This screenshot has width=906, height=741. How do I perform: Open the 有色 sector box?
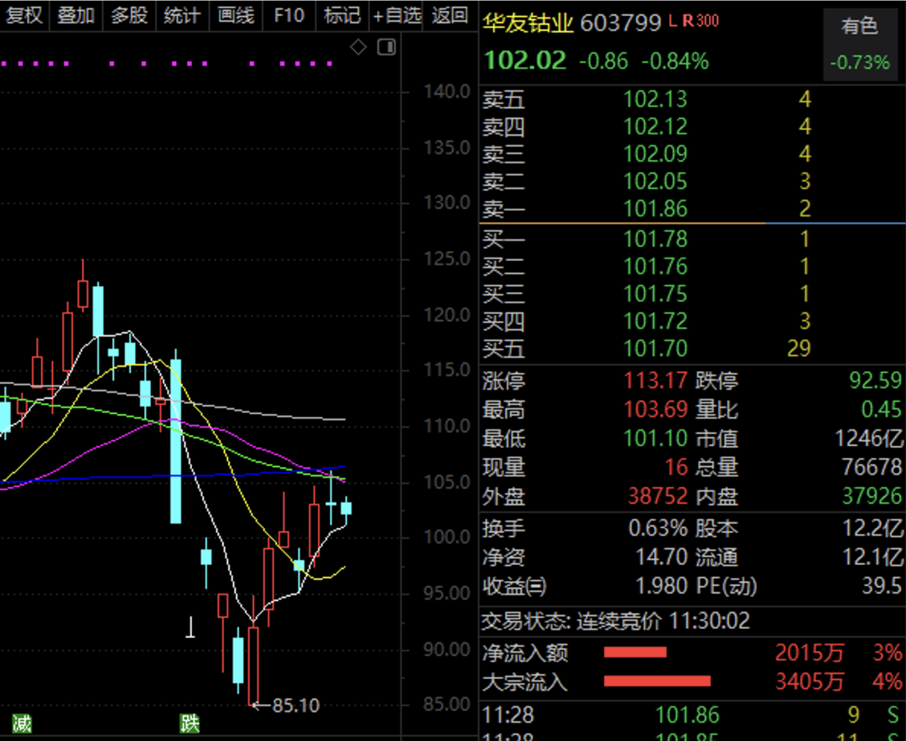pos(860,44)
